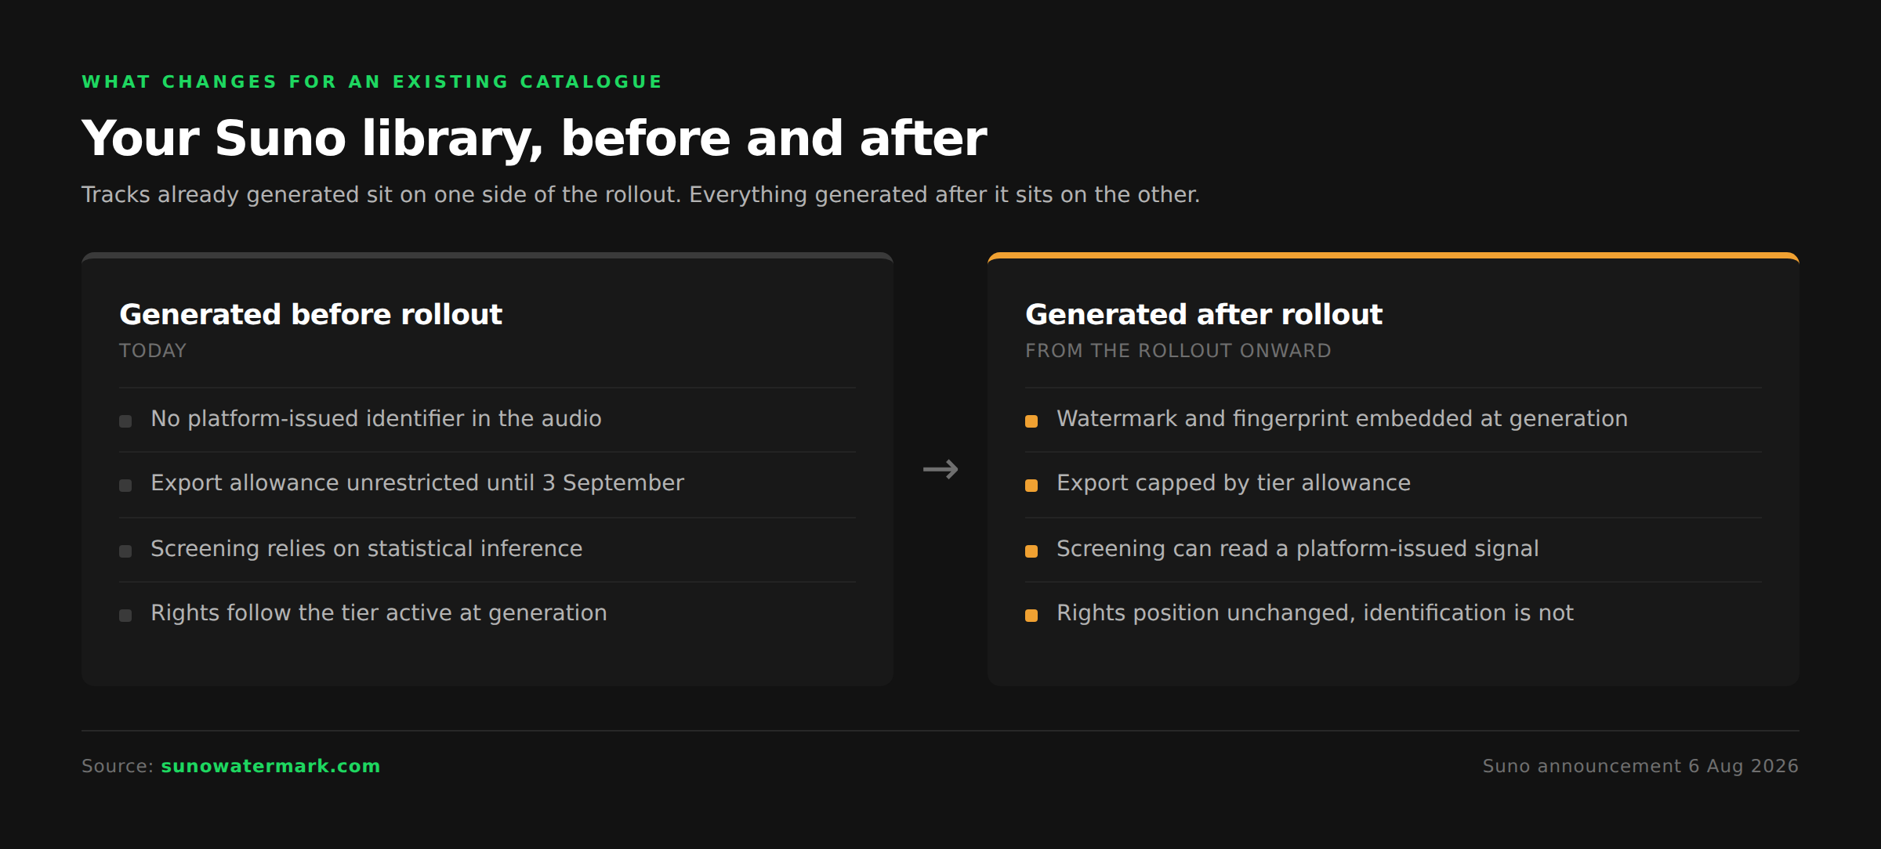This screenshot has height=849, width=1881.
Task: Select the 'Your Suno library, before and after' title
Action: pyautogui.click(x=535, y=139)
